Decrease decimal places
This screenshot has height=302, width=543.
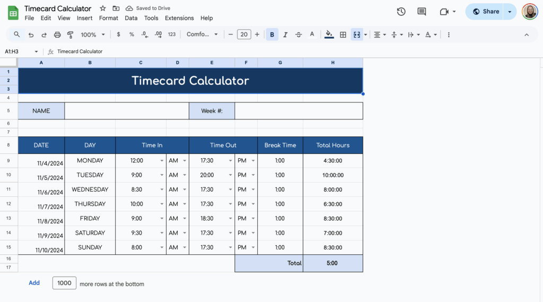pos(145,34)
